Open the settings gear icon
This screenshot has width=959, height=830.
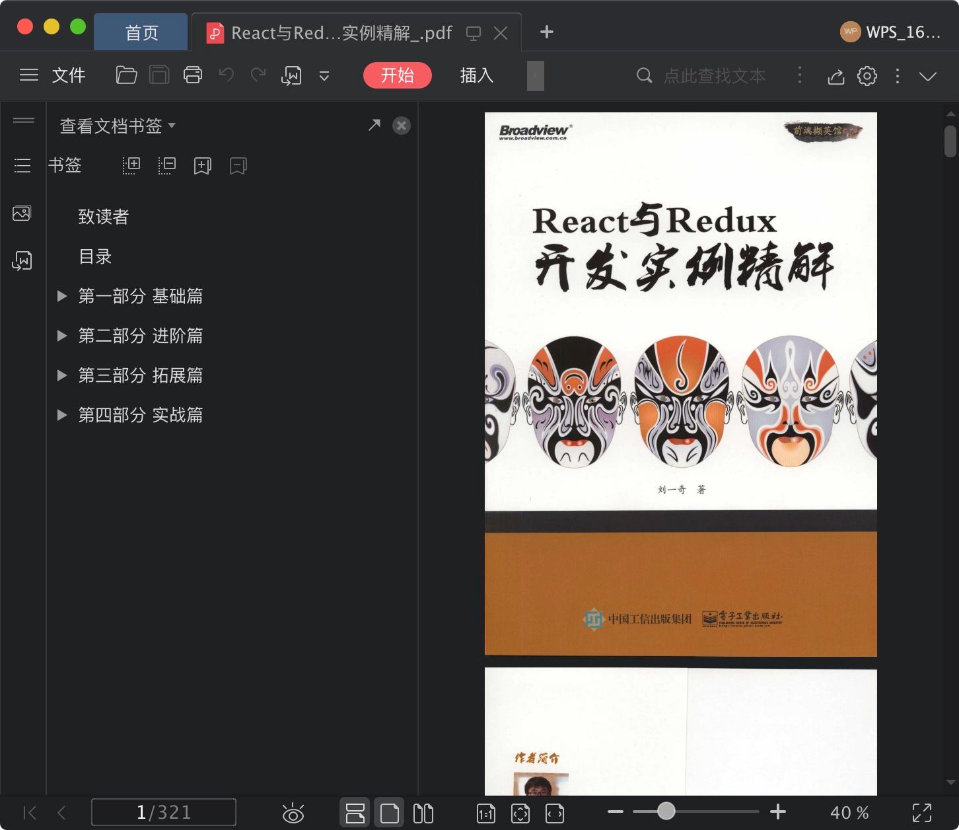[x=867, y=76]
